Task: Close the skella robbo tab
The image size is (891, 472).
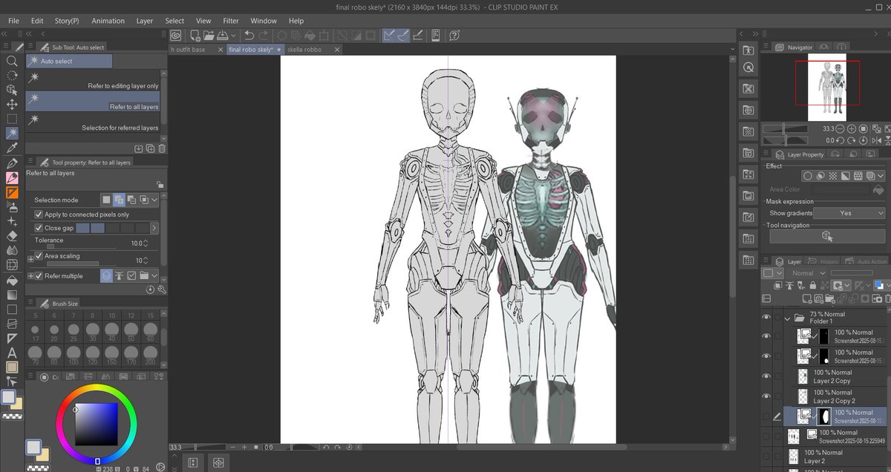Action: click(336, 50)
